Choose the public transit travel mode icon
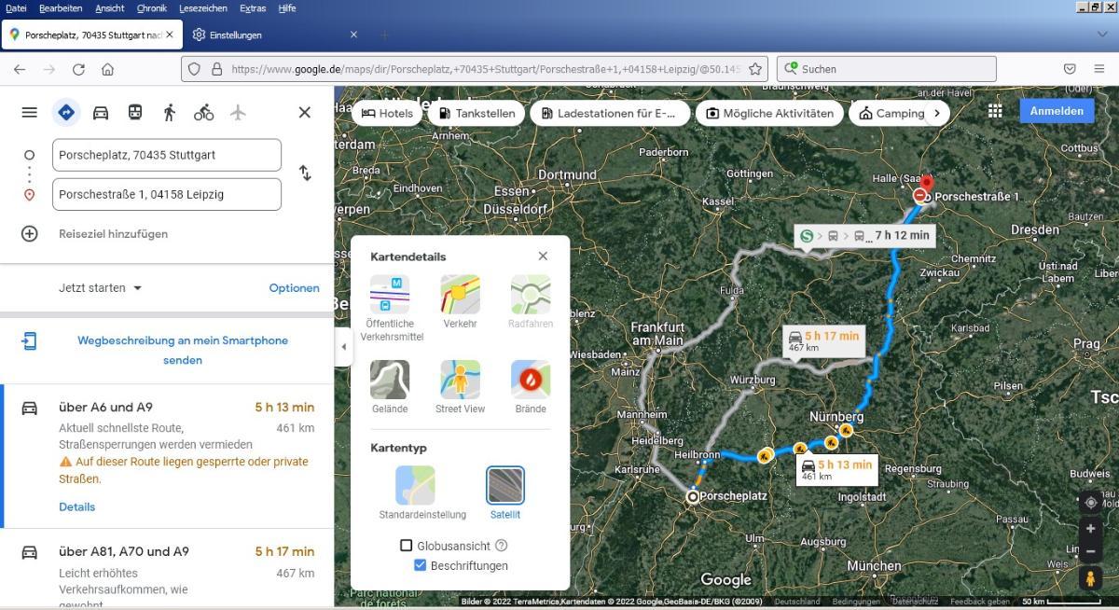The image size is (1119, 610). coord(135,113)
